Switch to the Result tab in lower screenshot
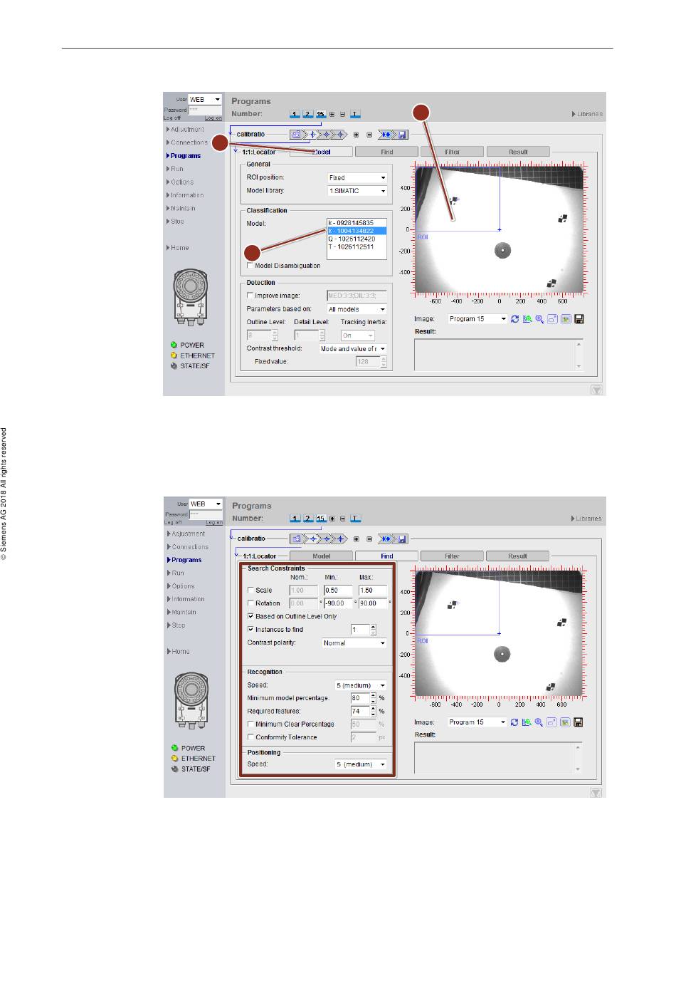 [517, 556]
